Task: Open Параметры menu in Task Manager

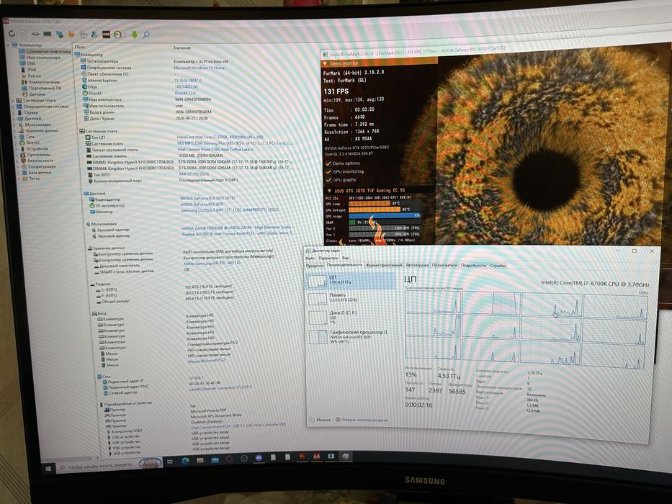Action: click(328, 258)
